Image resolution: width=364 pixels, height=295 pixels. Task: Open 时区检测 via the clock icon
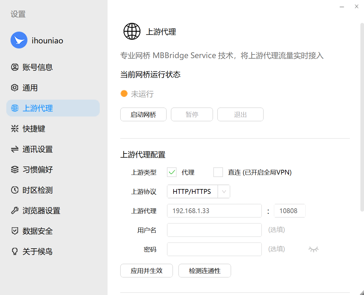click(14, 190)
